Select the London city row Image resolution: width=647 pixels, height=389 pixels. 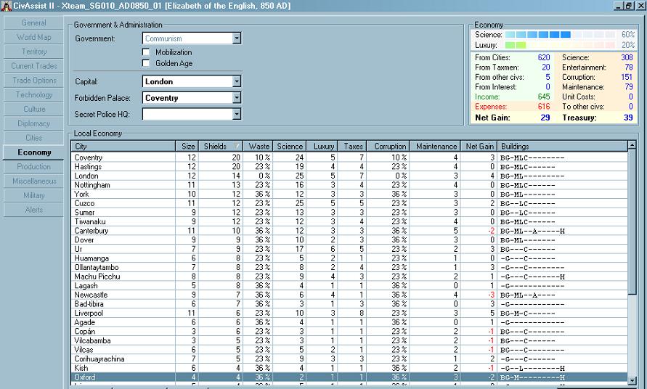coord(349,176)
